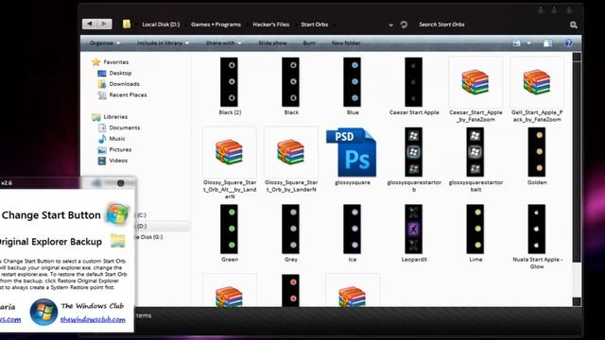Click the refresh icon in address bar
This screenshot has height=340, width=605.
click(x=404, y=25)
